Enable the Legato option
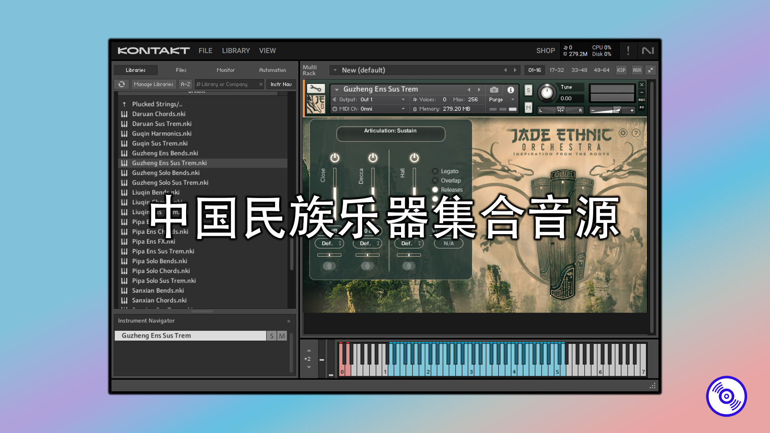This screenshot has height=433, width=770. coord(435,171)
